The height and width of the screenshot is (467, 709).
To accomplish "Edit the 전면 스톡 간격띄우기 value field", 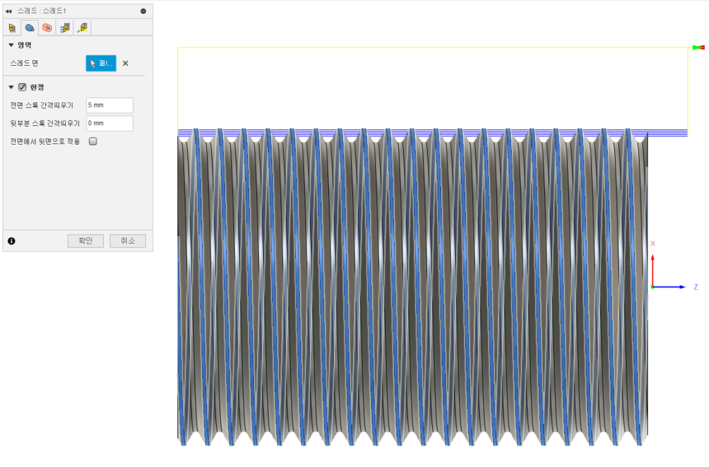I will [110, 105].
